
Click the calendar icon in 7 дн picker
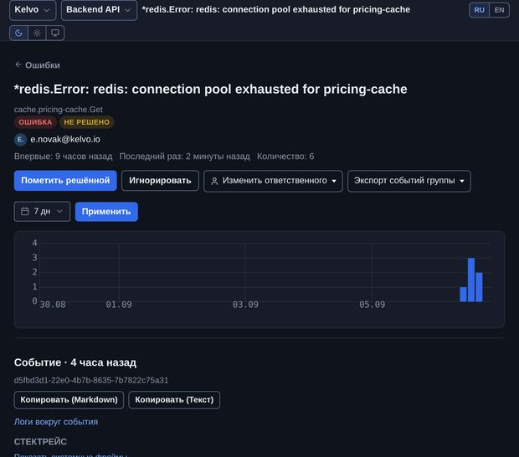[x=25, y=211]
